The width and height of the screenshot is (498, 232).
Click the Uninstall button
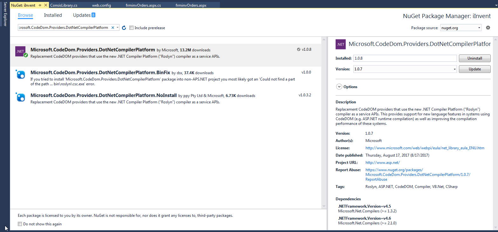coord(475,58)
